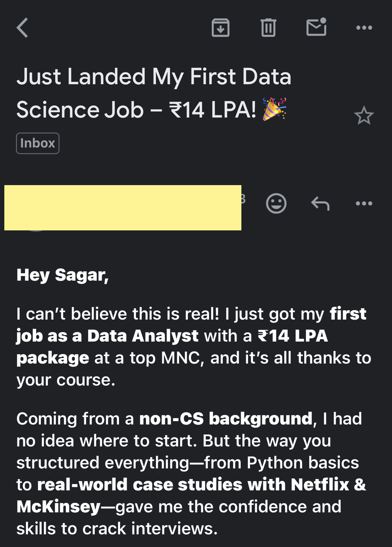Open the top toolbar three-dot menu
The height and width of the screenshot is (547, 392).
364,28
